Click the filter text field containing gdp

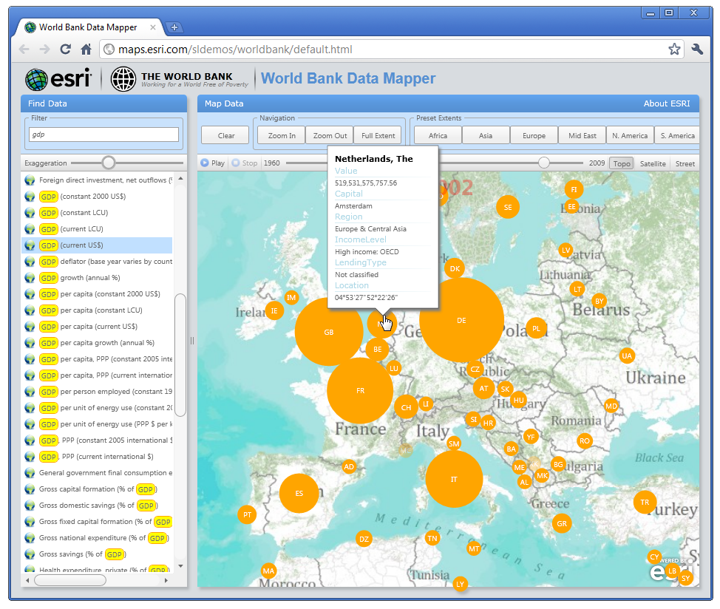(103, 135)
